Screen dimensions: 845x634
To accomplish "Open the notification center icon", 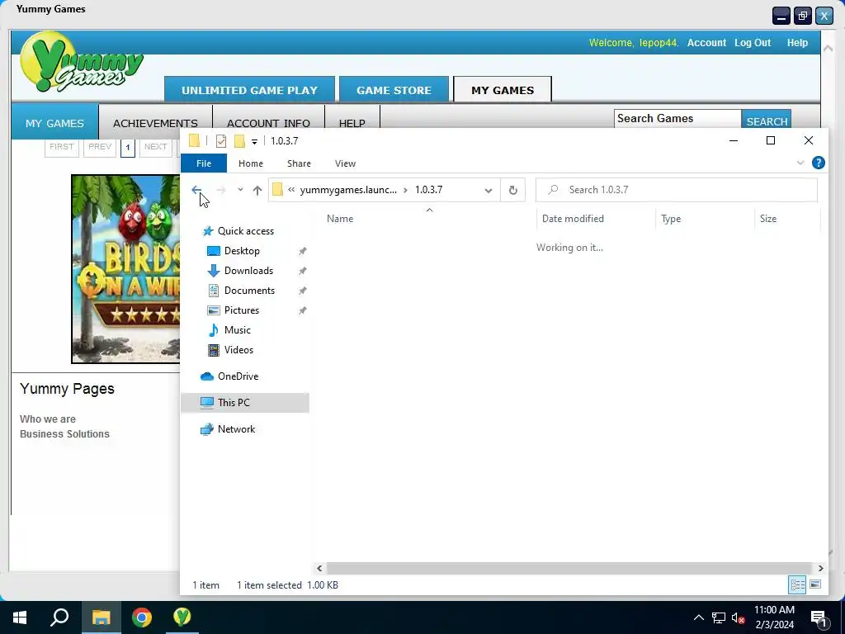I will click(819, 619).
